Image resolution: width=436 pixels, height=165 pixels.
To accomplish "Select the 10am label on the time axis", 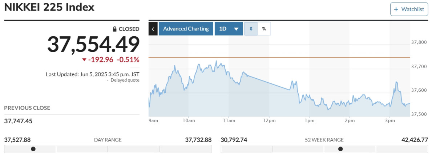I will (x=189, y=120).
